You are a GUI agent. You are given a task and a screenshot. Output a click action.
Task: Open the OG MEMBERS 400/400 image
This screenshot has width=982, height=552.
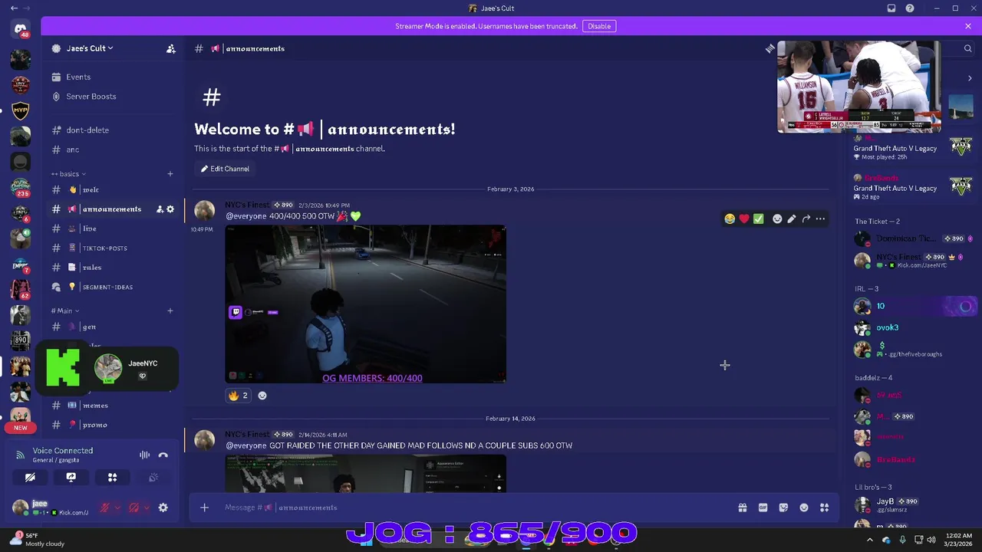pos(365,304)
